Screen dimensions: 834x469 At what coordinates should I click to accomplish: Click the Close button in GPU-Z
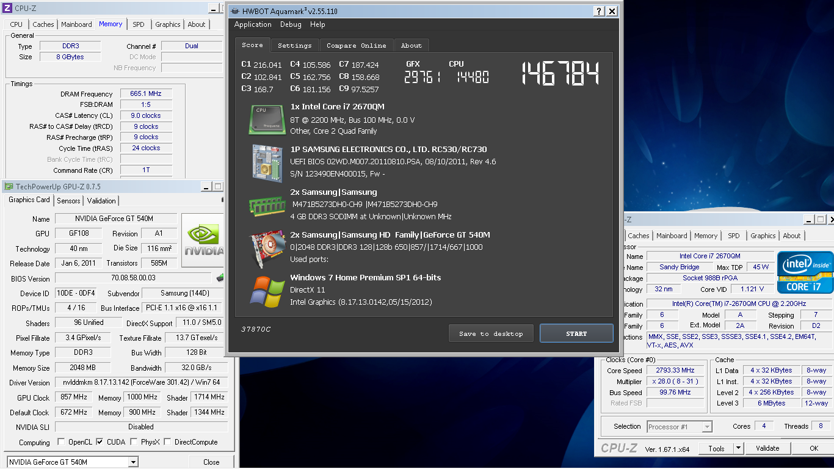pos(211,462)
